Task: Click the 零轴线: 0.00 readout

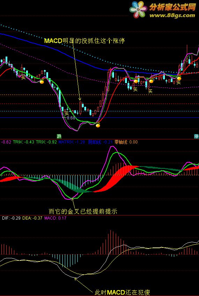Action: coord(125,142)
